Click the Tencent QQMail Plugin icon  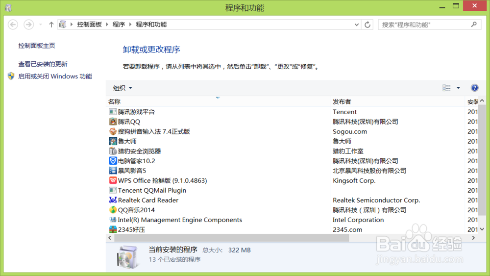(x=113, y=190)
